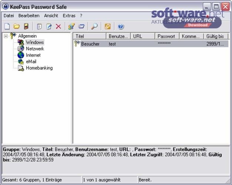Screen dimensions: 232x185
Task: Open Find with the magnifier icon
Action: click(x=94, y=26)
